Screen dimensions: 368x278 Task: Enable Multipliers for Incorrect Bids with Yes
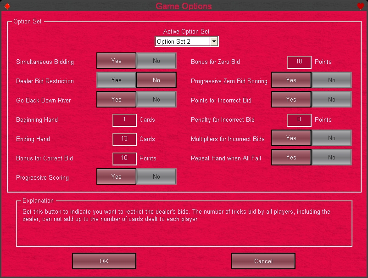pyautogui.click(x=291, y=138)
